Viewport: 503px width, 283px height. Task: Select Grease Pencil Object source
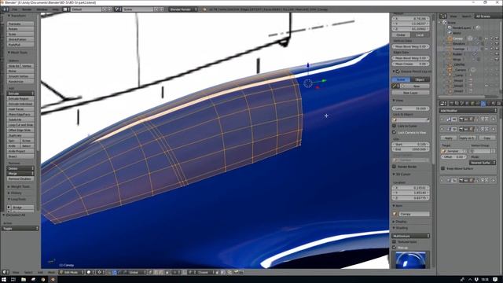click(x=420, y=79)
